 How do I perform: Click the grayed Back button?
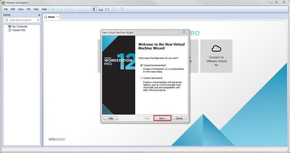[x=147, y=118]
